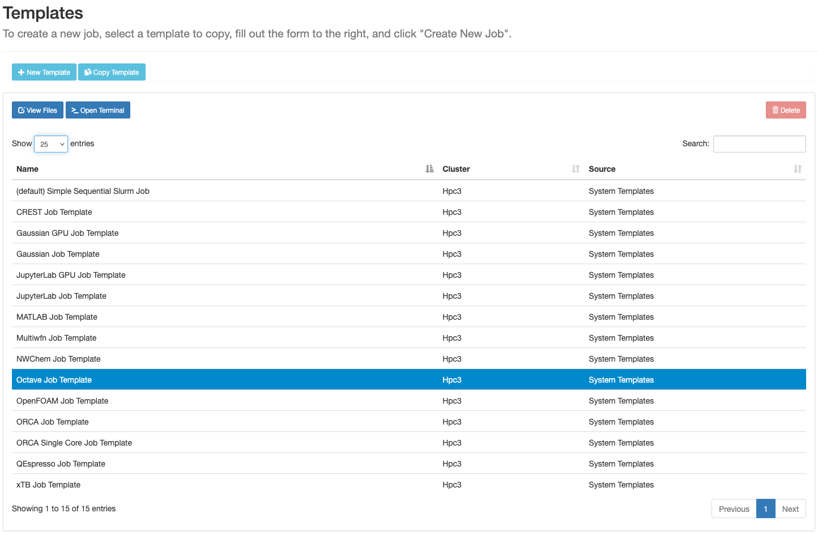Select the MATLAB Job Template row
The image size is (818, 534).
tap(227, 316)
